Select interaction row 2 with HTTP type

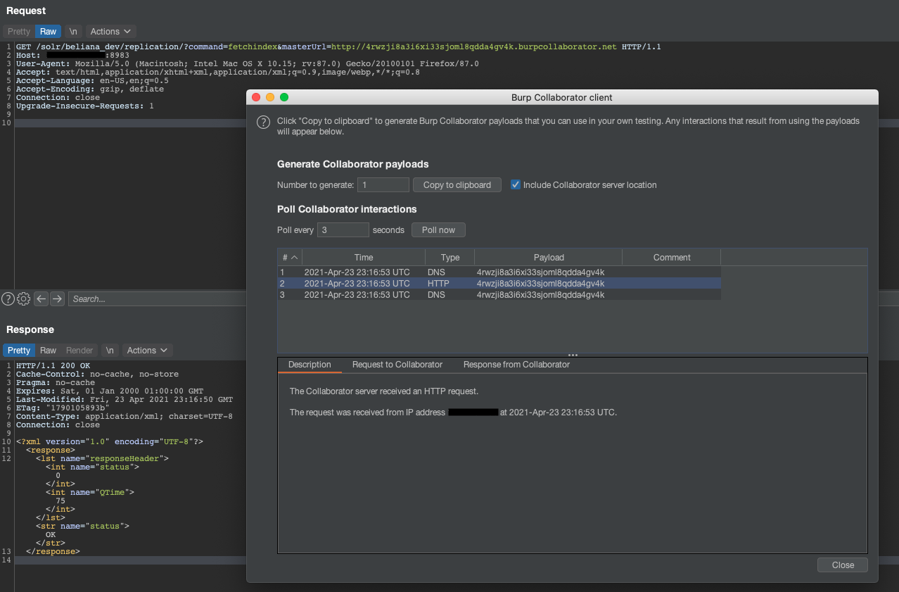tap(499, 283)
